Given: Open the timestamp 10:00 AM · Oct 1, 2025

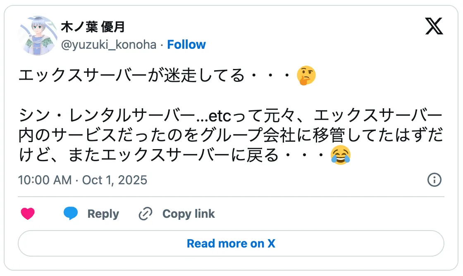Looking at the screenshot, I should coord(83,180).
